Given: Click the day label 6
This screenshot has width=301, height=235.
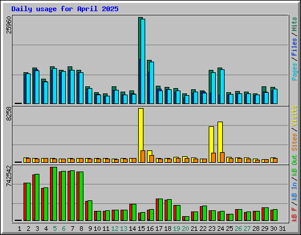Looking at the screenshot, I should click(63, 229).
